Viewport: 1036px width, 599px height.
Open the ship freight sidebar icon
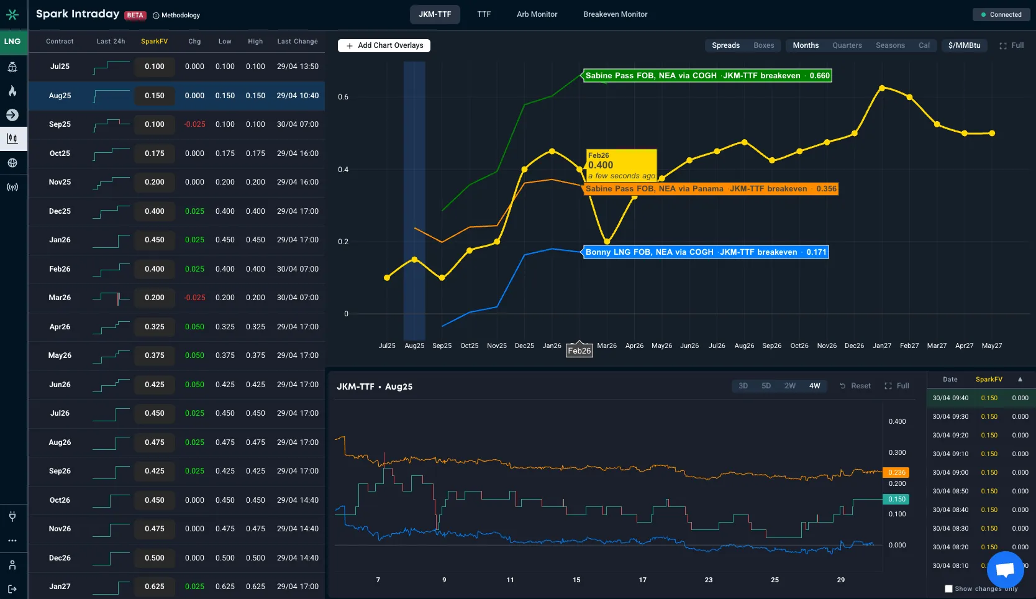coord(12,67)
